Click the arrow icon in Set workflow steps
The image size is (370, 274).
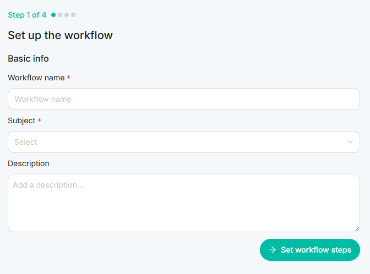(x=272, y=250)
